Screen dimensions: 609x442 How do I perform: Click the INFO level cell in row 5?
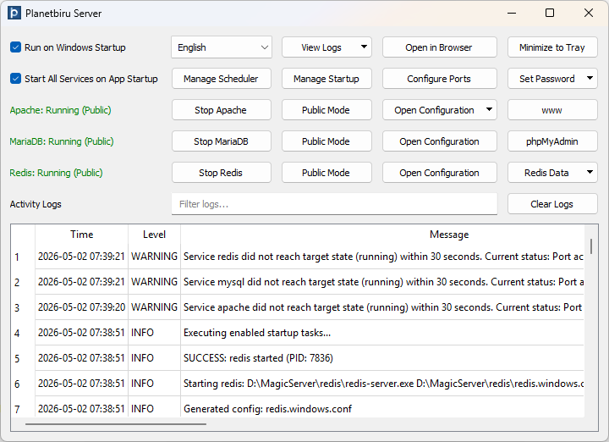pos(154,358)
